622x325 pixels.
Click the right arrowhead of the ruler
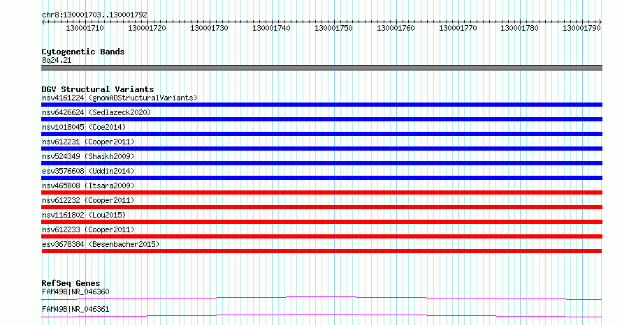(600, 22)
